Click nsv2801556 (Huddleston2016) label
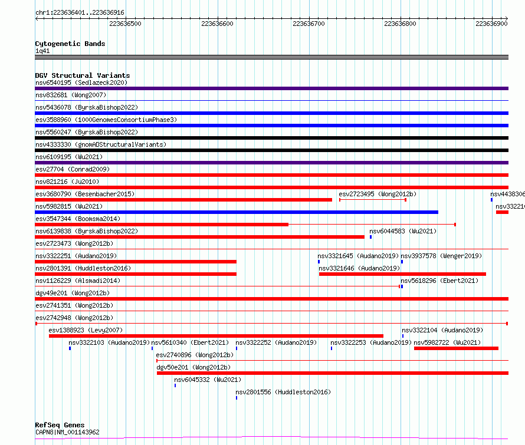This screenshot has width=525, height=445. (x=283, y=392)
